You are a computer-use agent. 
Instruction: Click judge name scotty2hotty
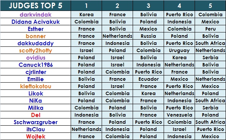[x=36, y=51]
